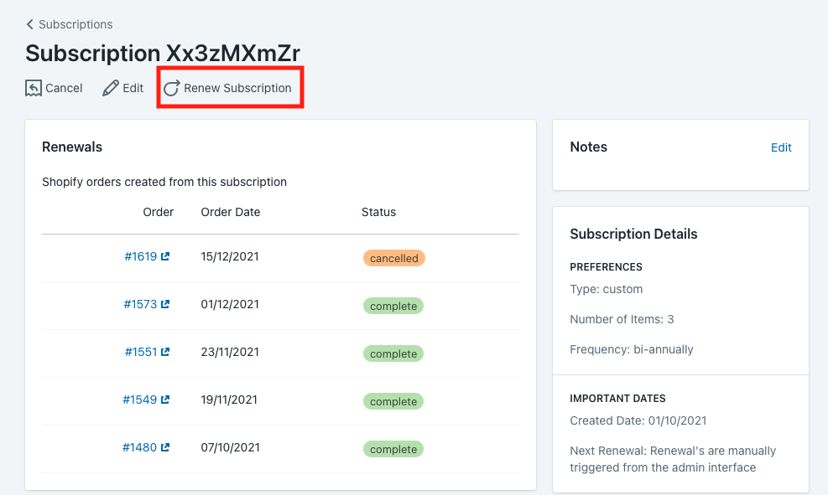Open order #1549 link

[x=139, y=400]
